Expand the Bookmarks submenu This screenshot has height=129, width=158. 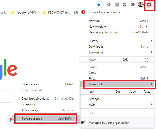[x=117, y=52]
